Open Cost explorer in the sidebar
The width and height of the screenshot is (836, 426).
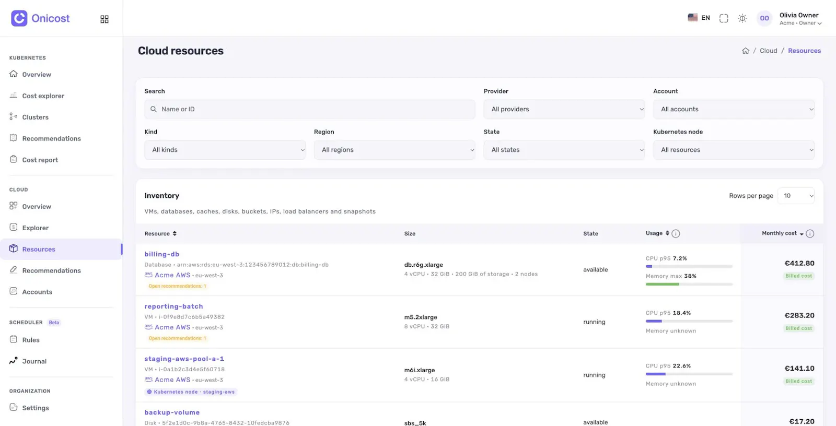point(43,96)
